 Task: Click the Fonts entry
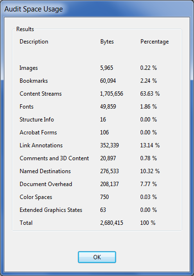(x=26, y=107)
